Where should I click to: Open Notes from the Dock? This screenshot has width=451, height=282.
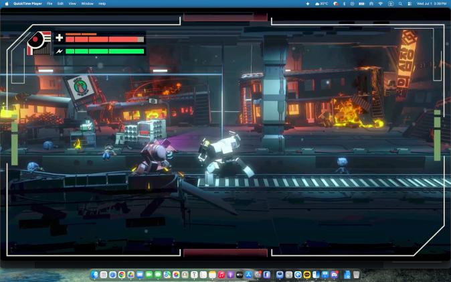point(212,275)
